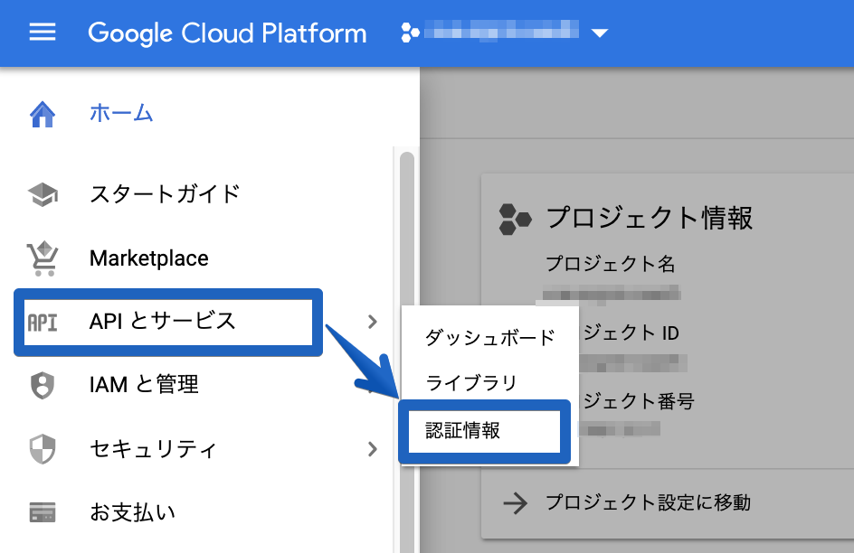Click the Google Cloud Platform logo
This screenshot has height=553, width=854.
226,33
